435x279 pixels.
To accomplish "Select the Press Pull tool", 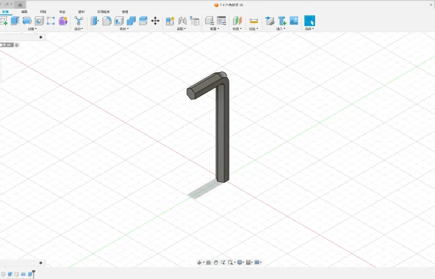I will 94,21.
